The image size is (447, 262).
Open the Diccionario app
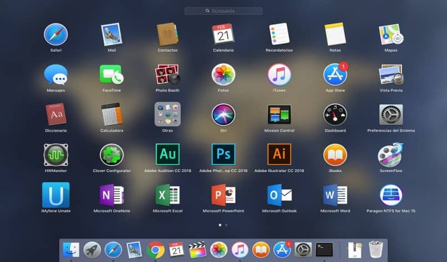(56, 115)
